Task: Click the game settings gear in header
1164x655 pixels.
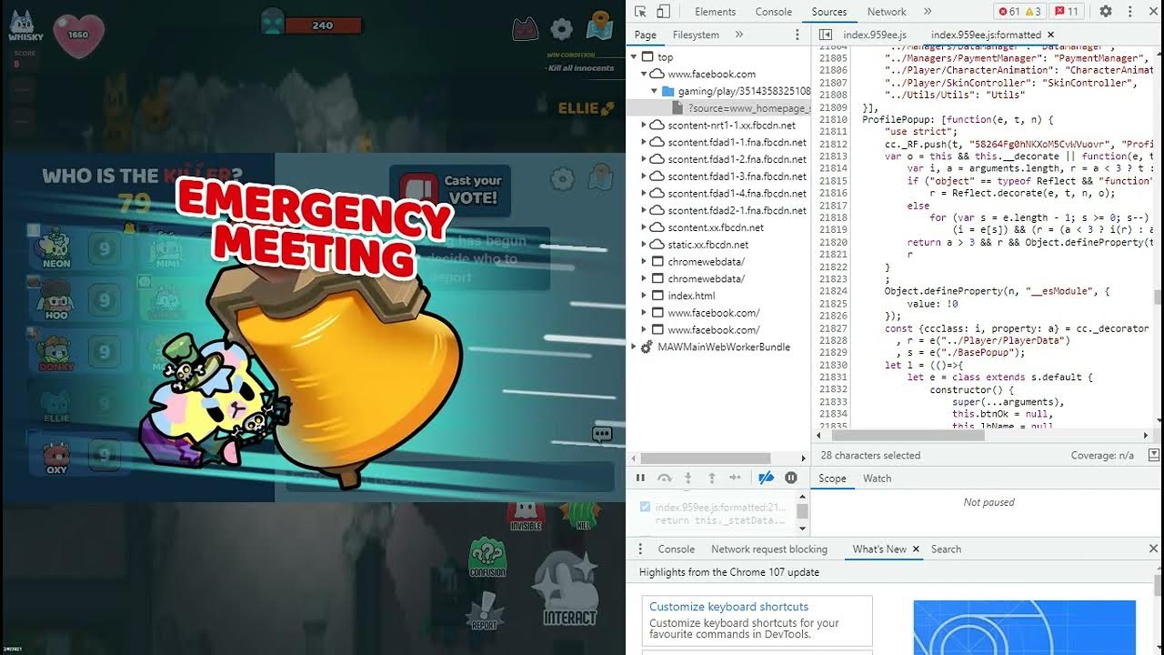Action: click(562, 29)
